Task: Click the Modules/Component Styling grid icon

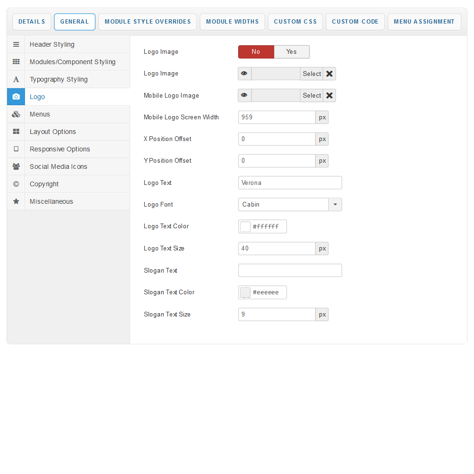Action: coord(16,62)
